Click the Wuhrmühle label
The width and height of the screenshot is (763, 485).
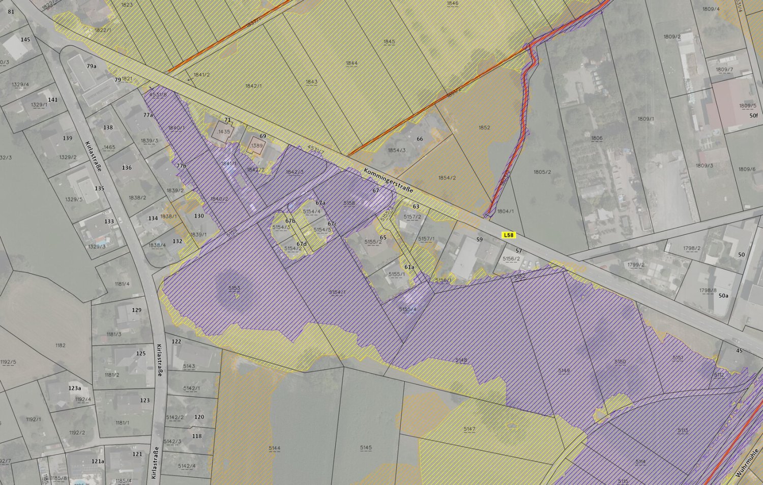click(x=747, y=463)
